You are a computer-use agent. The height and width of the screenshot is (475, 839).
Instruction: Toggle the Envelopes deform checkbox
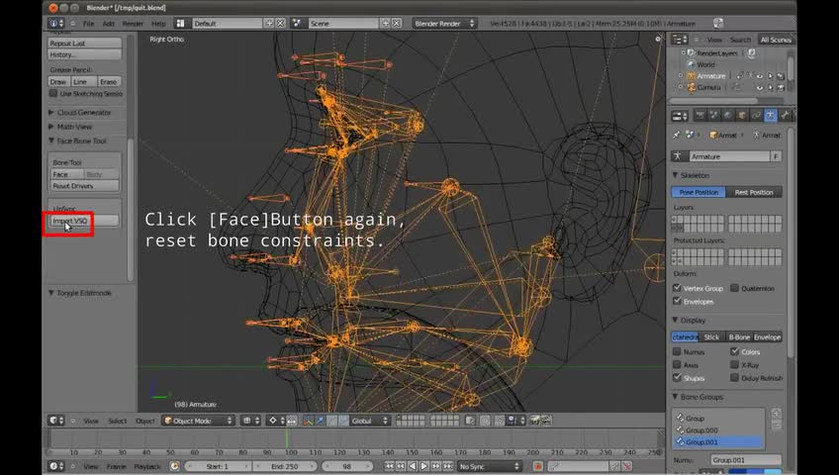(677, 301)
